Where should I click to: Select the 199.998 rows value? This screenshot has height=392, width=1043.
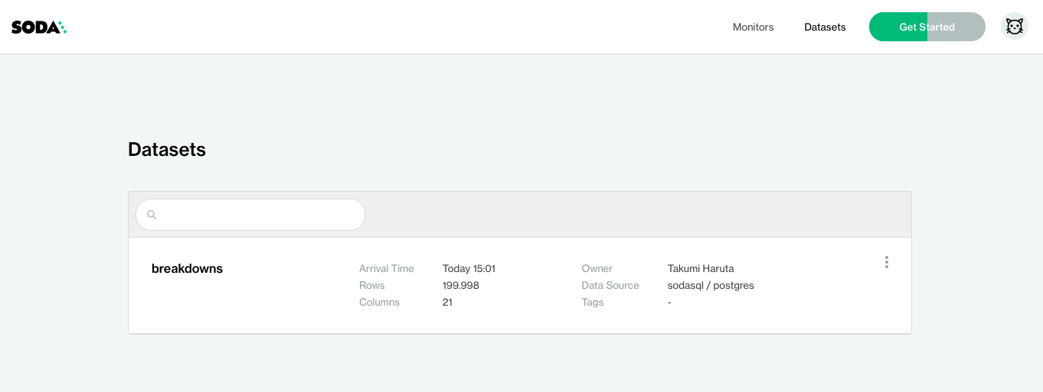461,286
